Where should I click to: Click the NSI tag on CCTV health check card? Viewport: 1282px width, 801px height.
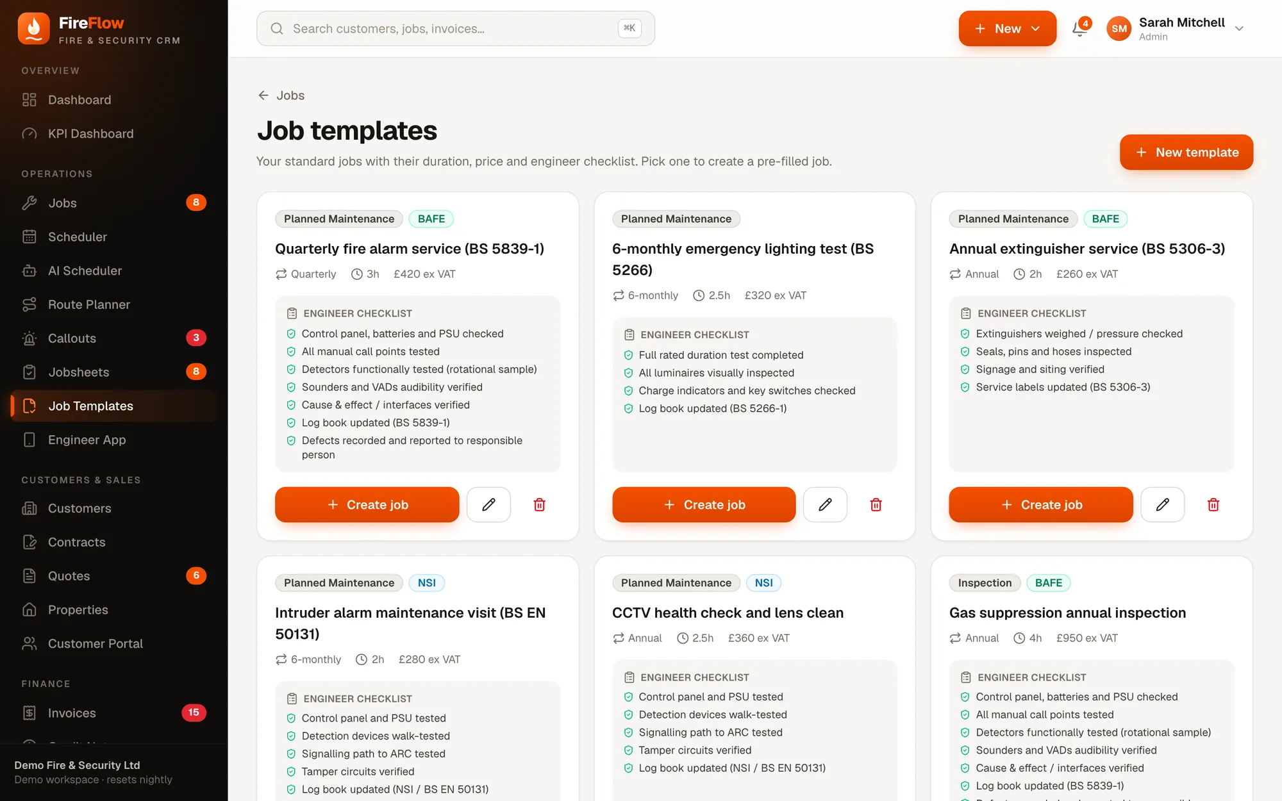tap(763, 583)
